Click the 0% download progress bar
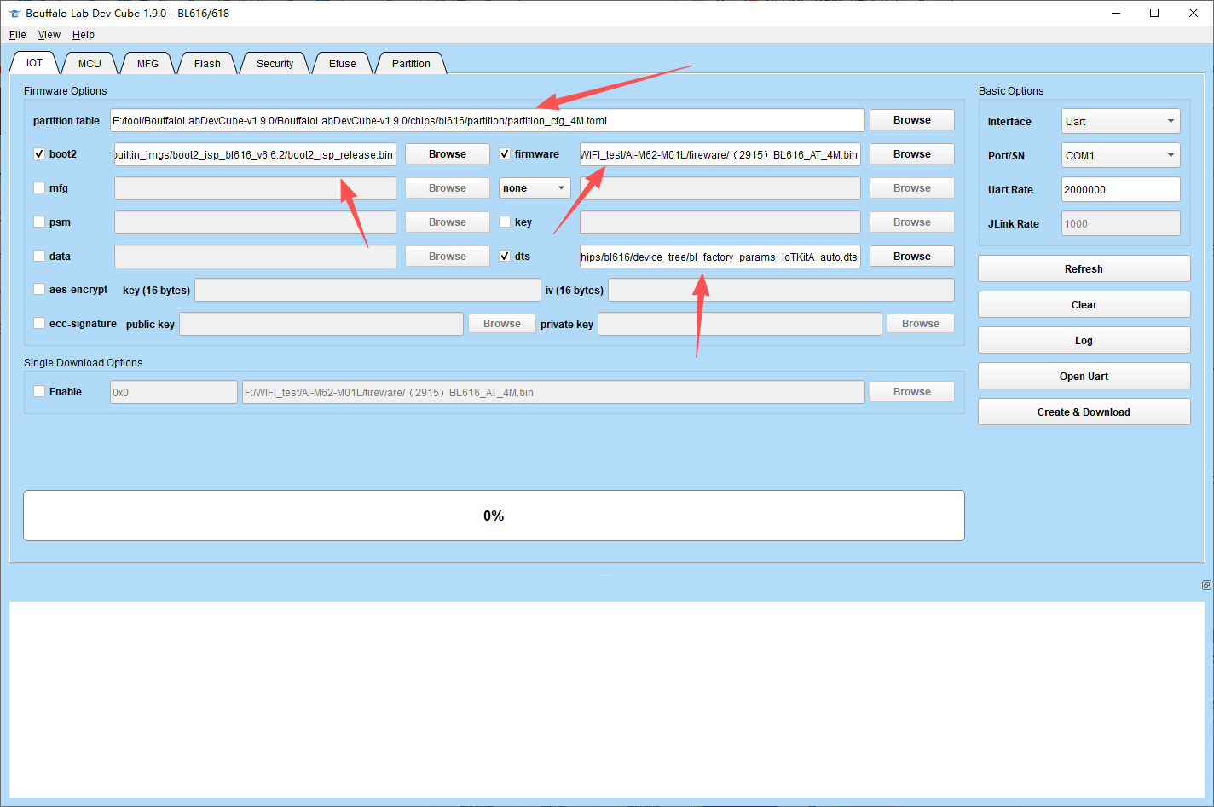Viewport: 1214px width, 807px height. click(494, 516)
